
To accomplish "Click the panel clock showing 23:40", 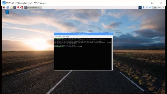I will click(x=159, y=7).
